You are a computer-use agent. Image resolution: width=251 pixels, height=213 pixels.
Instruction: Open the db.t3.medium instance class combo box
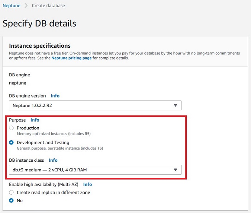(95, 170)
